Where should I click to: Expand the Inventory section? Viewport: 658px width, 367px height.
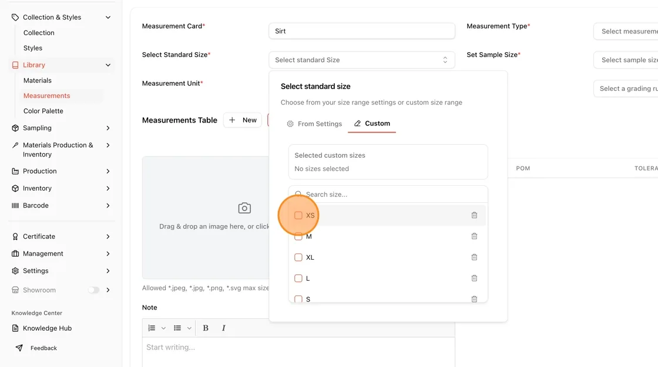[x=108, y=188]
